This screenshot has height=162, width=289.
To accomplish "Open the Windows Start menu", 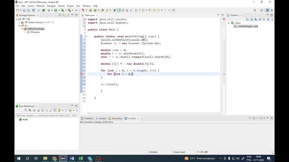I will [x=19, y=158].
